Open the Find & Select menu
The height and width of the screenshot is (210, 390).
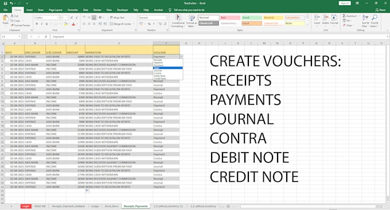tap(374, 21)
